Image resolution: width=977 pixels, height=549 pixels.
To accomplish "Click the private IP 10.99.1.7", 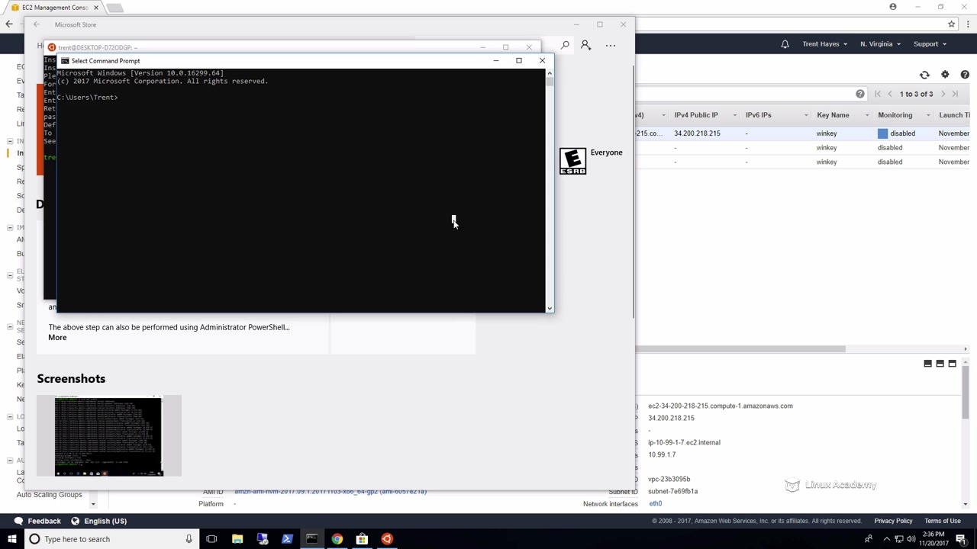I will (x=662, y=454).
